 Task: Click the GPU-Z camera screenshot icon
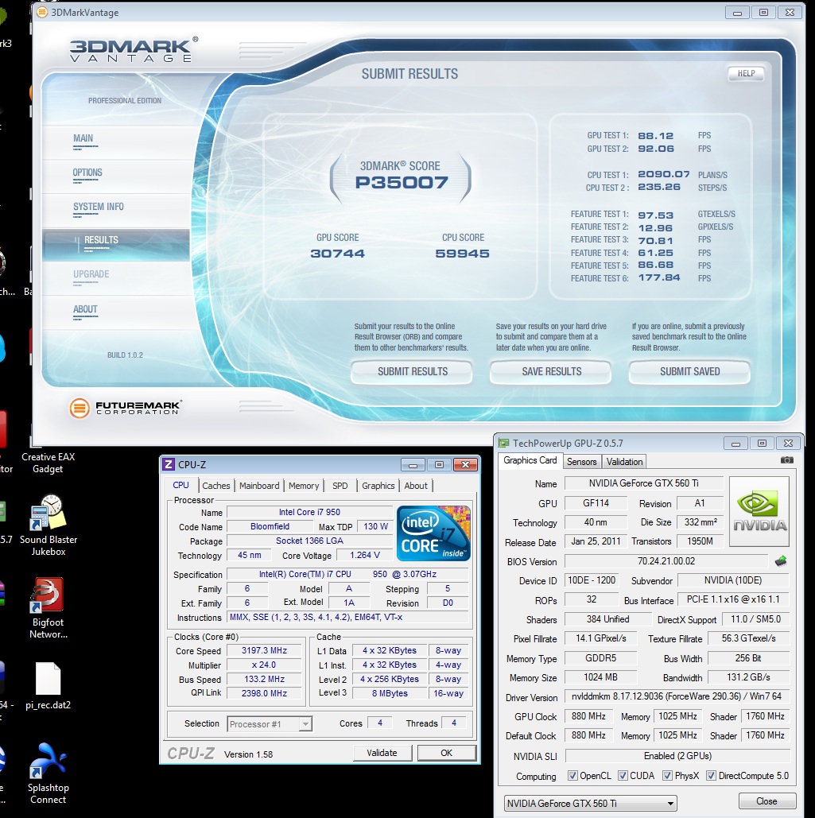point(787,460)
